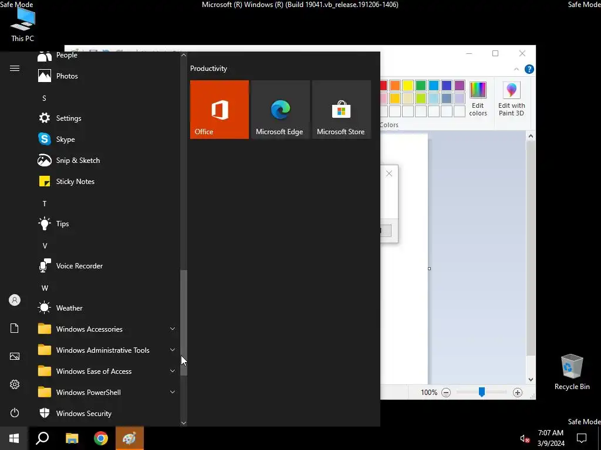
Task: Click the Productivity group heading
Action: (208, 69)
